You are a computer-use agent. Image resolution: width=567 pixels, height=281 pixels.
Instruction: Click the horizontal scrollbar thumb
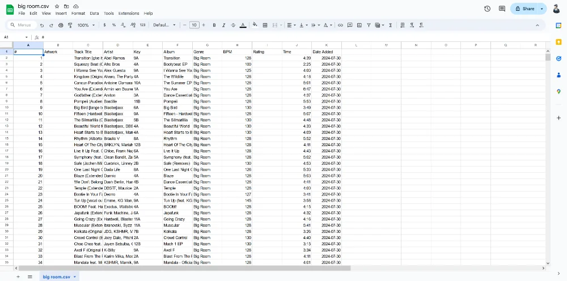[184, 268]
